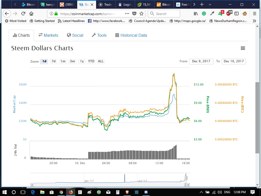Open File Explorer from taskbar
The width and height of the screenshot is (261, 196).
point(42,192)
